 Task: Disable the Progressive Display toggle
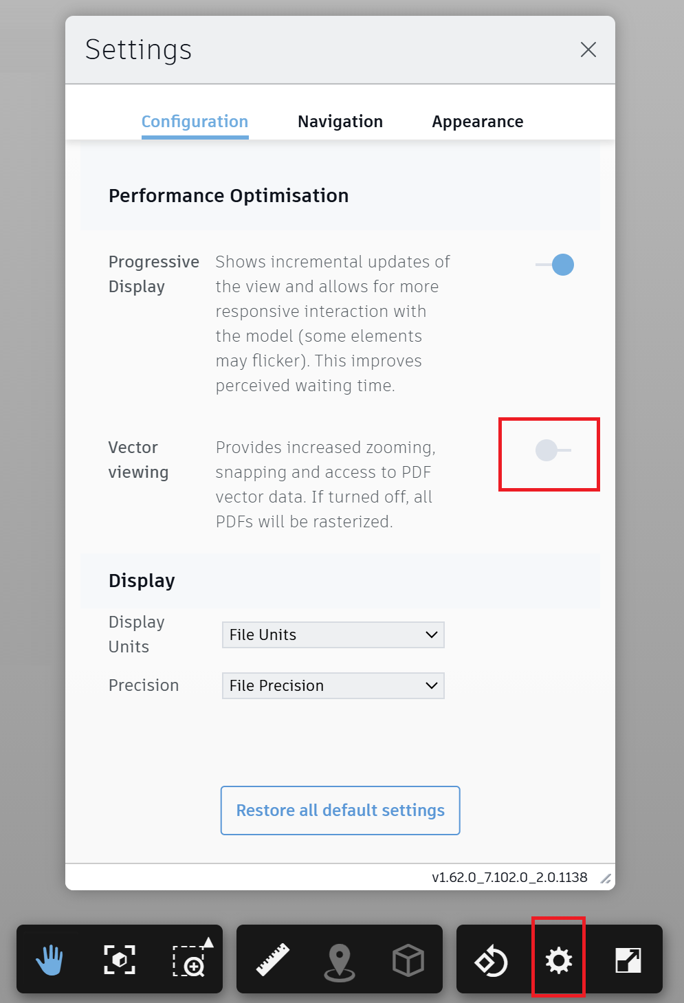(555, 265)
